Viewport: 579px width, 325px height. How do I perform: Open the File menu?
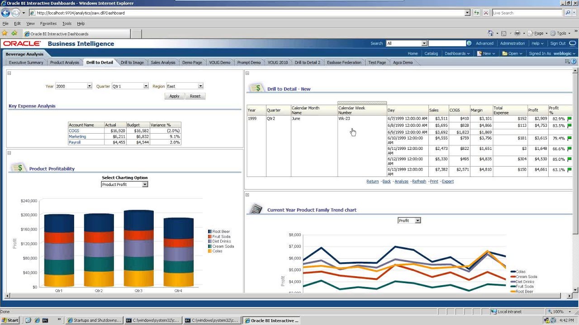(5, 23)
